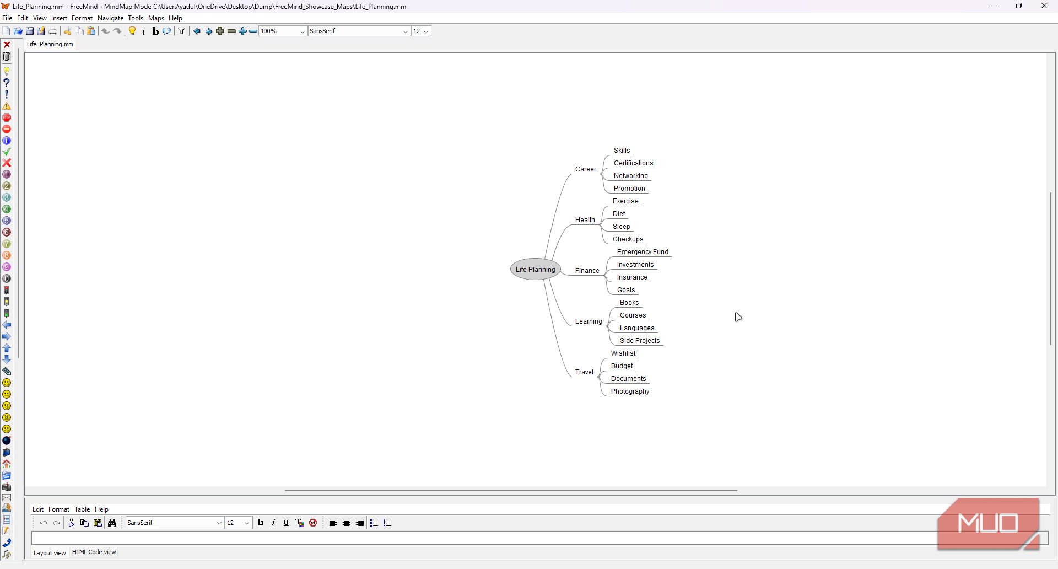Select the Life Planning root node
1058x569 pixels.
[536, 270]
